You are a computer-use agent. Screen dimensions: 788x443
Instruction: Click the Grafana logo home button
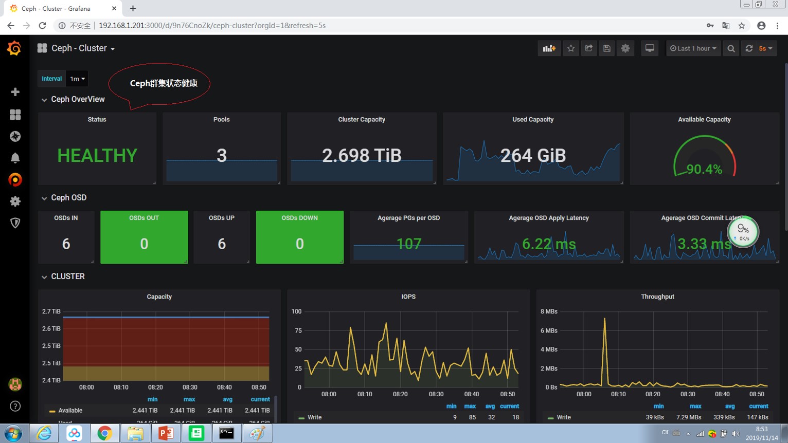14,48
